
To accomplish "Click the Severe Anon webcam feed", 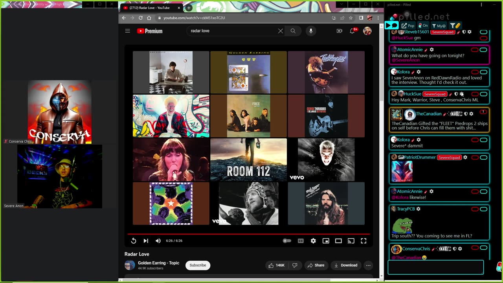I will (x=60, y=176).
